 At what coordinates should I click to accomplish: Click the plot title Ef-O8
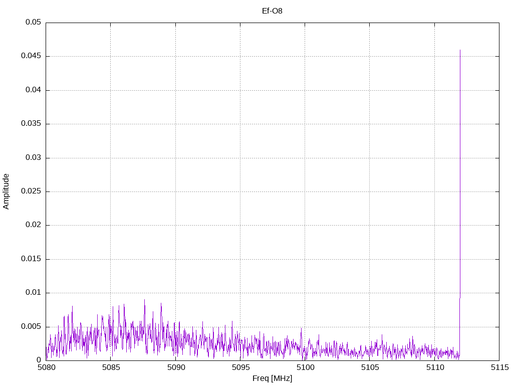272,11
